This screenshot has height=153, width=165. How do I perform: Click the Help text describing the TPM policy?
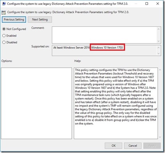pyautogui.click(x=116, y=97)
